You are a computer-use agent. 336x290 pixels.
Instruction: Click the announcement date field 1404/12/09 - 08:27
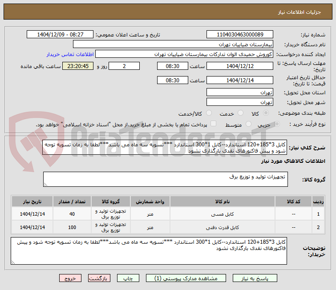(x=60, y=34)
